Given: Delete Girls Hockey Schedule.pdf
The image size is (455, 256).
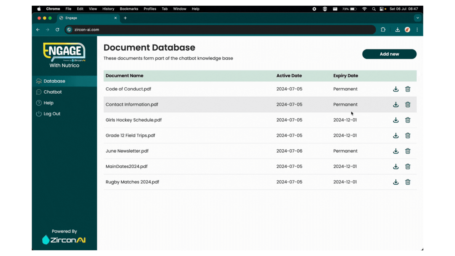Looking at the screenshot, I should coord(408,120).
